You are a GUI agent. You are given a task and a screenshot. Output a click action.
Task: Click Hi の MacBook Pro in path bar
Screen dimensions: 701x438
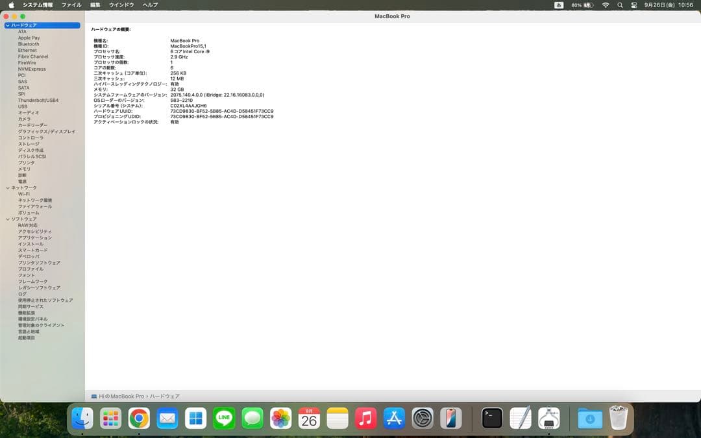121,396
